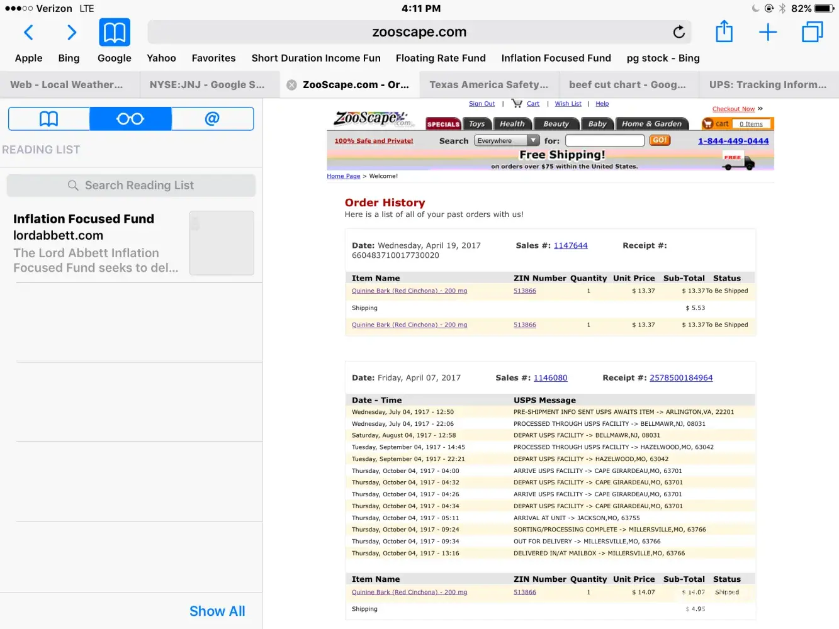Open a new tab with plus icon

tap(768, 32)
